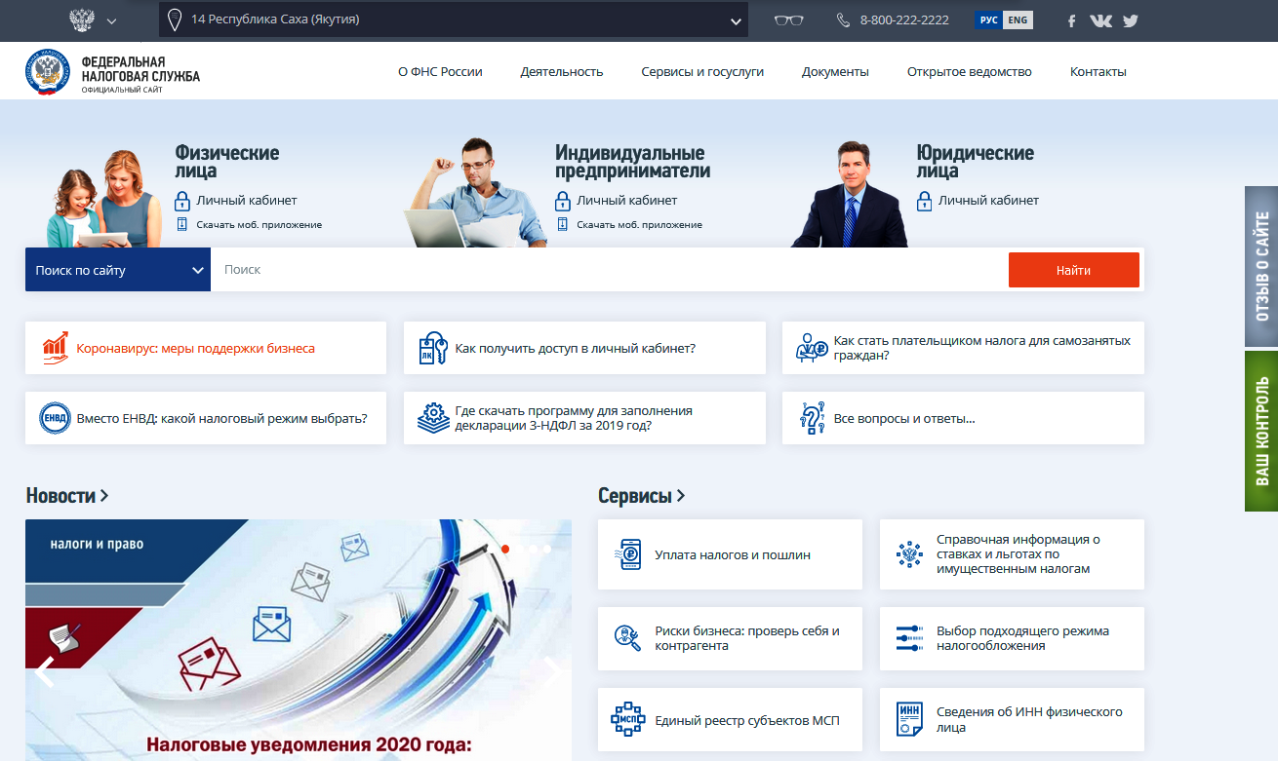Click the next slide arrow on news carousel

tap(552, 671)
